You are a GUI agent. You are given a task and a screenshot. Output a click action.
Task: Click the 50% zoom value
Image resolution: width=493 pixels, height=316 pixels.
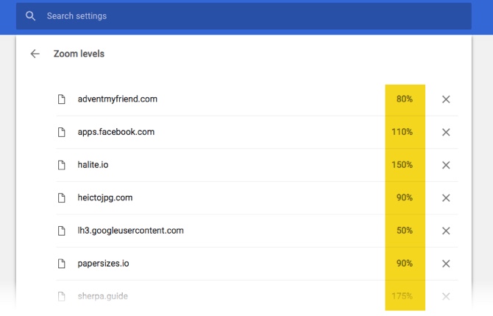[405, 231]
